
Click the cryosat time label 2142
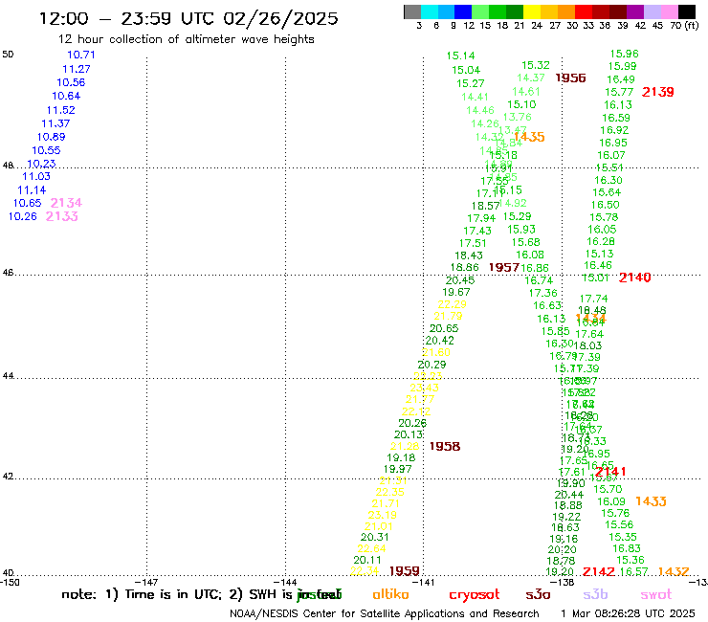pos(599,572)
